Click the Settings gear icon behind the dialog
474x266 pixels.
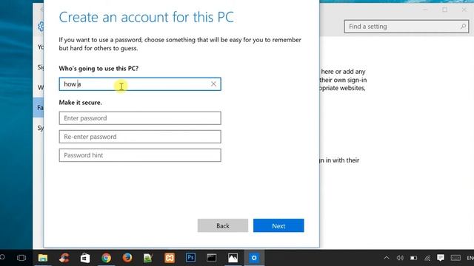click(41, 27)
